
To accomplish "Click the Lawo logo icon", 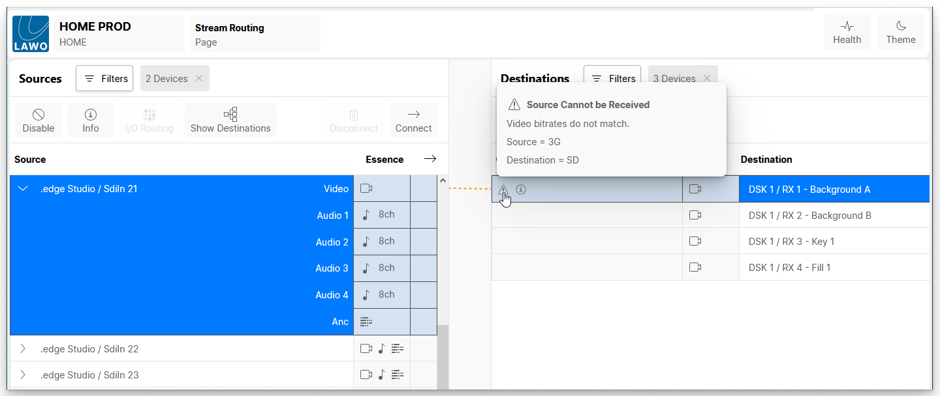I will pyautogui.click(x=31, y=34).
